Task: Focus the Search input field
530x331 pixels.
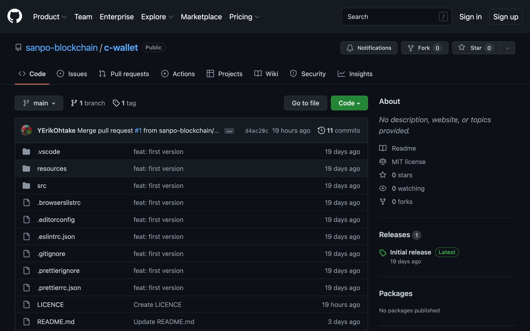Action: coord(397,17)
